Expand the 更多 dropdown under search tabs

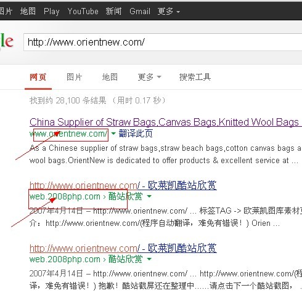click(x=149, y=78)
